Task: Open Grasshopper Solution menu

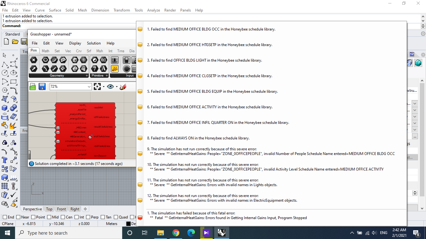Action: [x=94, y=43]
